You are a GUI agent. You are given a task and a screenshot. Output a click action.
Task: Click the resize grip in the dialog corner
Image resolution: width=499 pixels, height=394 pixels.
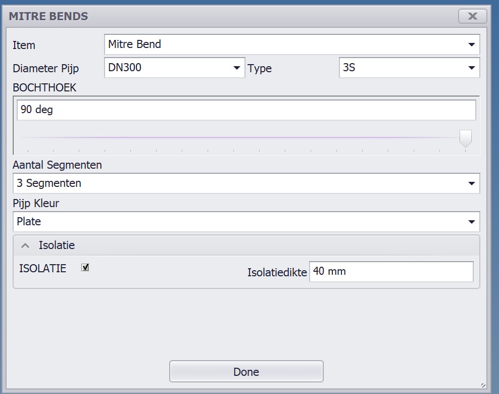483,385
